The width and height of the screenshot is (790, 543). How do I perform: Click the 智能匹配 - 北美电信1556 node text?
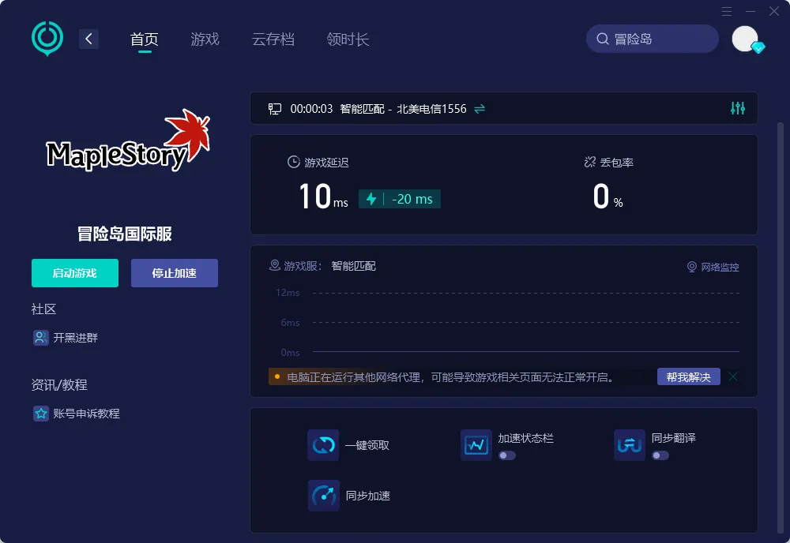point(403,109)
